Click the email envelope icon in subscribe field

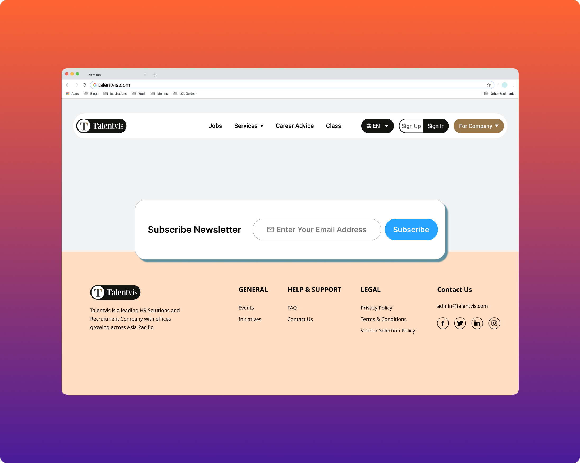point(270,229)
